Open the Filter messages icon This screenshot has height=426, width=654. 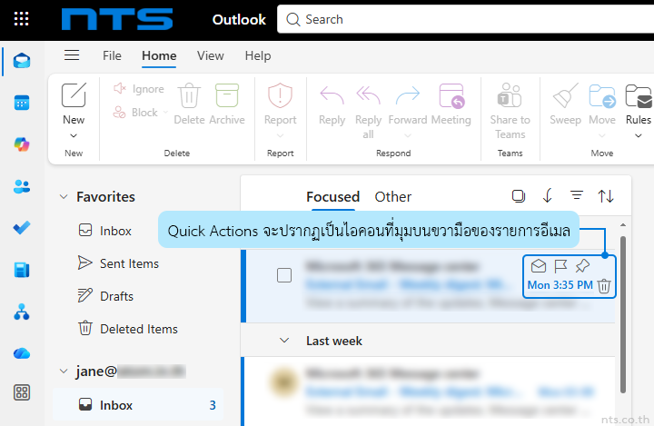tap(577, 195)
